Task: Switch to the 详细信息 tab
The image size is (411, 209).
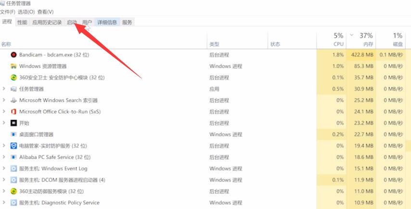Action: pos(107,22)
